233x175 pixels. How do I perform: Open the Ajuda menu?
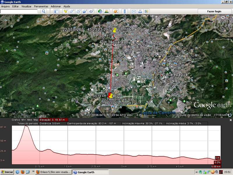coord(67,6)
